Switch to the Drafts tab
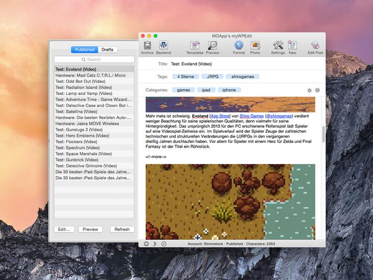The image size is (373, 280). pyautogui.click(x=107, y=49)
